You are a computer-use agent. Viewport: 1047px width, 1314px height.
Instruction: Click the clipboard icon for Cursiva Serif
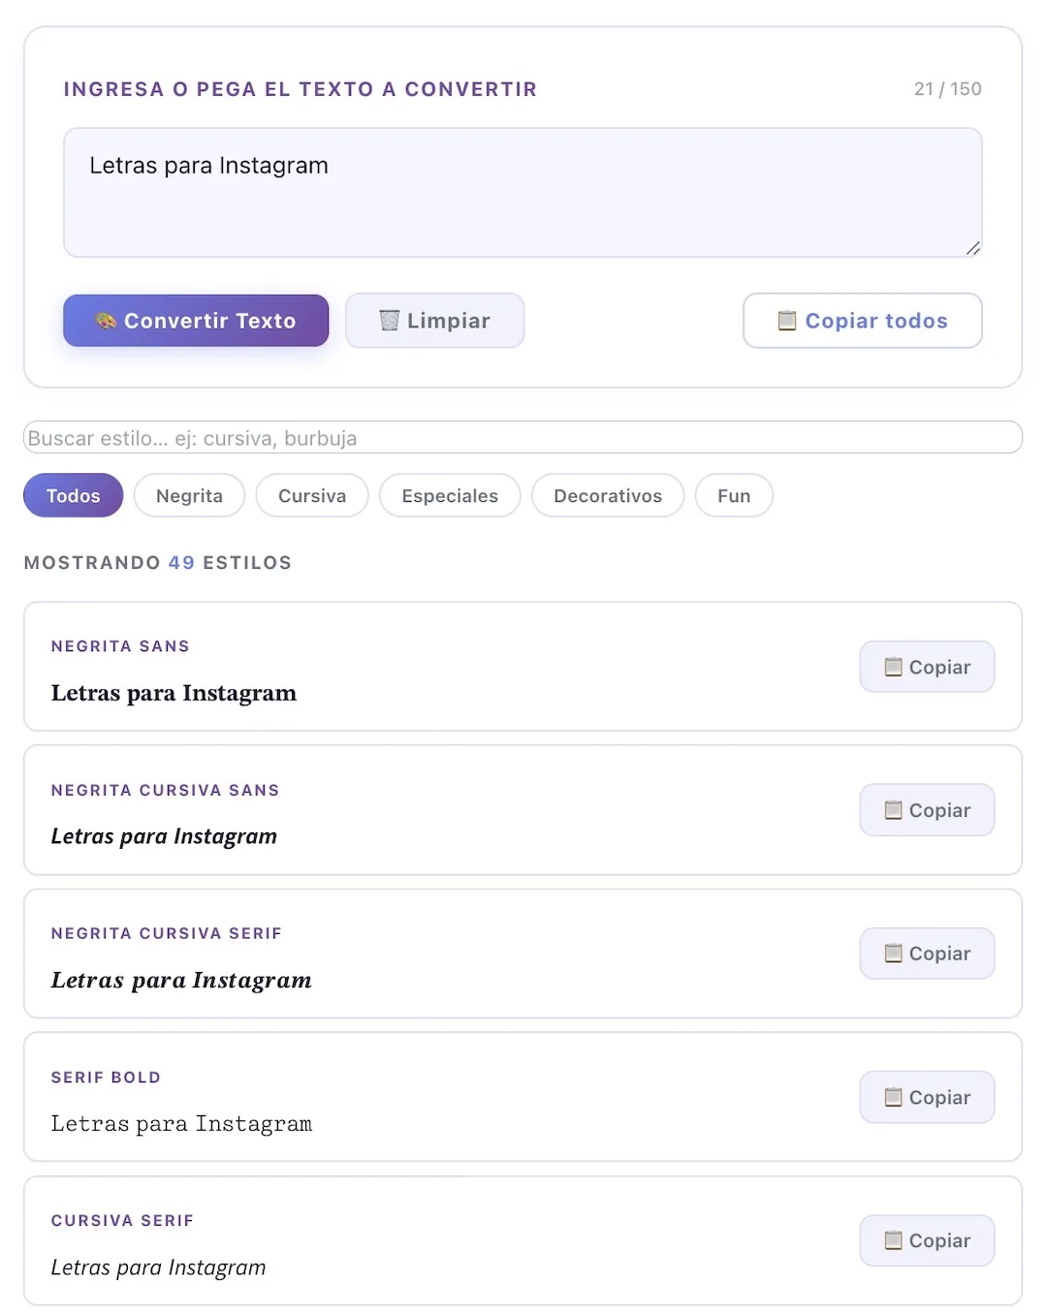(x=894, y=1240)
